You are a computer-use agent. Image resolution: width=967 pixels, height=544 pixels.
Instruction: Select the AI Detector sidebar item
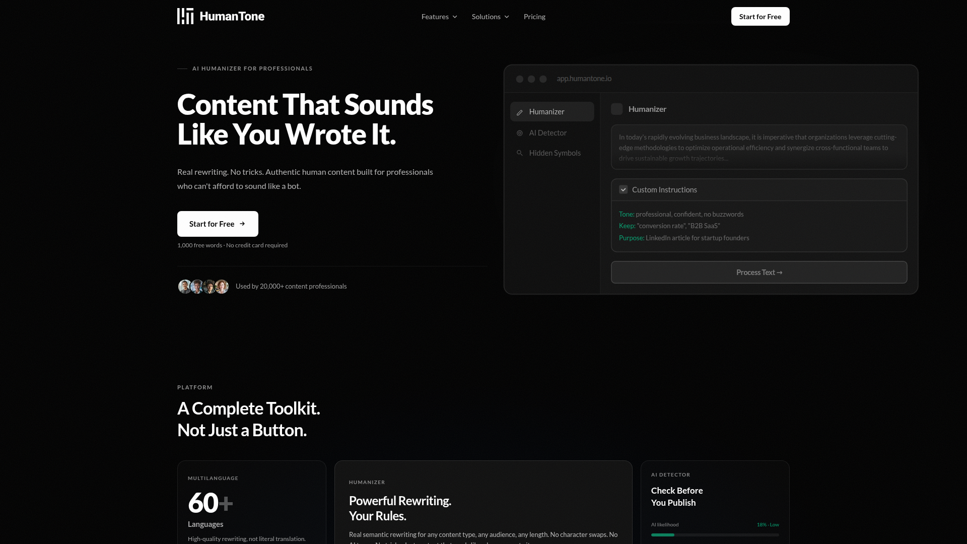(x=548, y=133)
